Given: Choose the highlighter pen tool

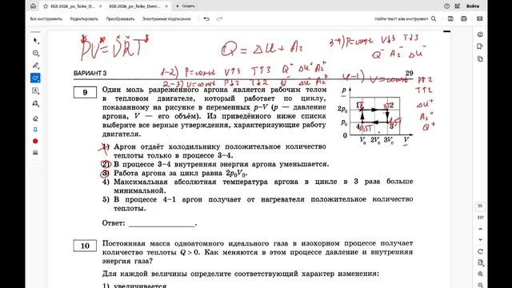Looking at the screenshot, I should [x=35, y=66].
